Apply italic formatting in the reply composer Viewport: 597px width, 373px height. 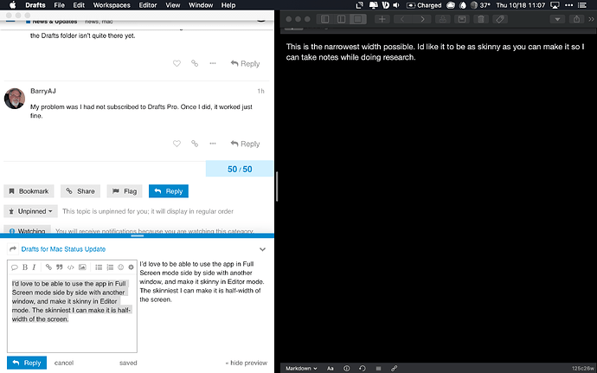coord(35,267)
